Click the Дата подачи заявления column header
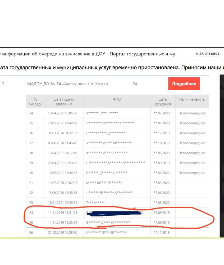Screen dimensions: 224x265 tap(64, 101)
